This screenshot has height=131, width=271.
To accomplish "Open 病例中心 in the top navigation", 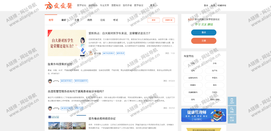I will 93,5.
